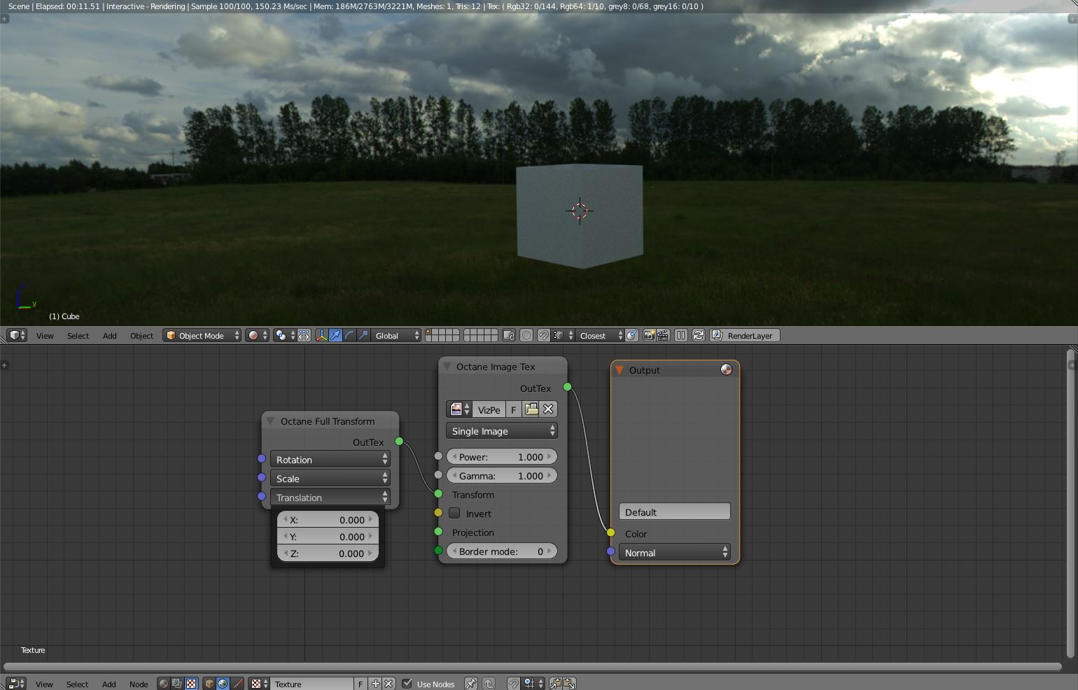This screenshot has height=690, width=1078.
Task: Open the Object Mode dropdown
Action: (202, 336)
